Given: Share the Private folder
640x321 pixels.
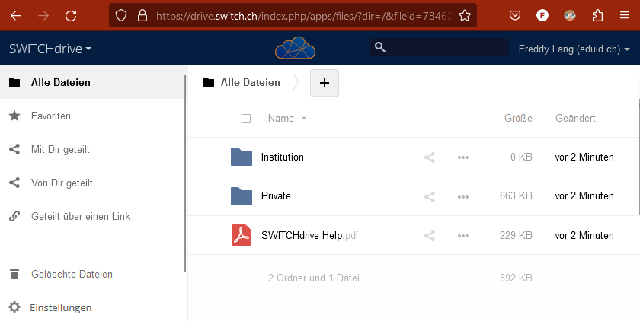Looking at the screenshot, I should tap(430, 197).
